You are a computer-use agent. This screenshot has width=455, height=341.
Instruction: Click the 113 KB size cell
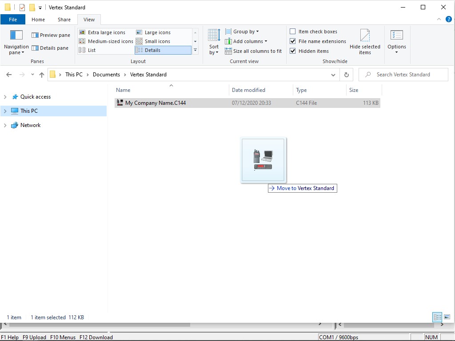coord(371,103)
